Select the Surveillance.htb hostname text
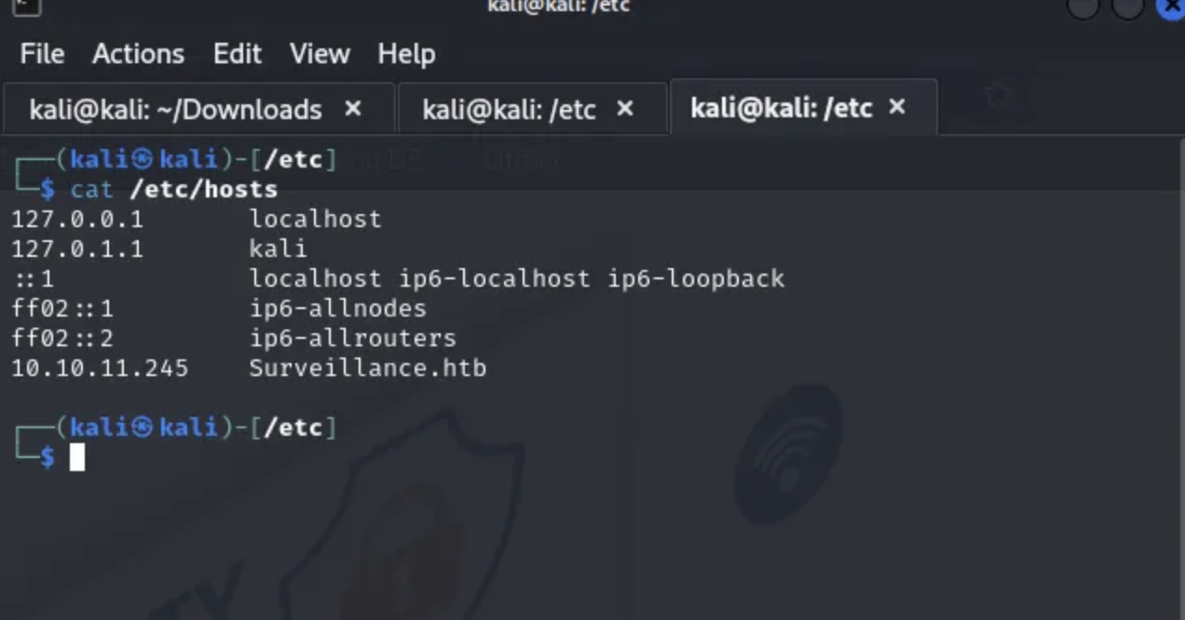 365,368
